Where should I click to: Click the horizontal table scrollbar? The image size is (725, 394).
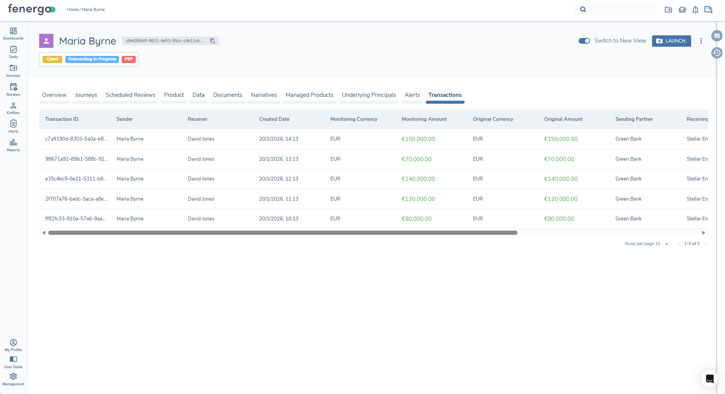pyautogui.click(x=282, y=233)
